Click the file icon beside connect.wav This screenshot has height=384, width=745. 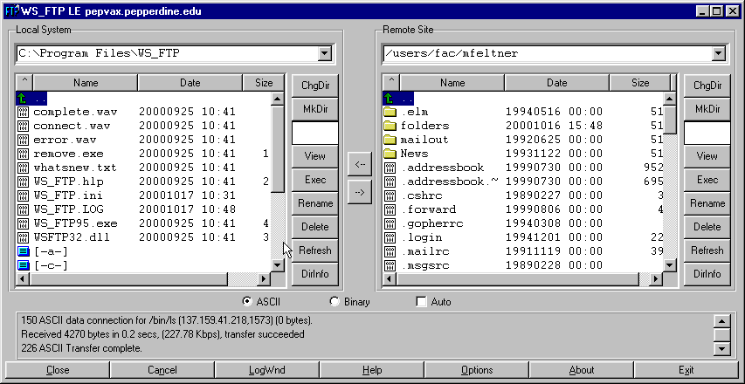pos(23,126)
